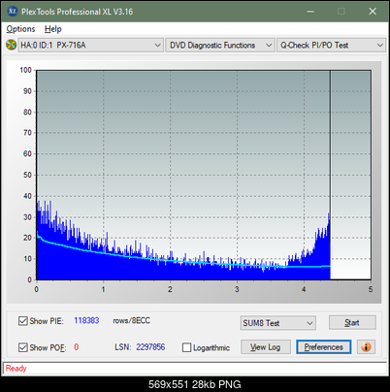
Task: Click the Start button
Action: point(352,322)
